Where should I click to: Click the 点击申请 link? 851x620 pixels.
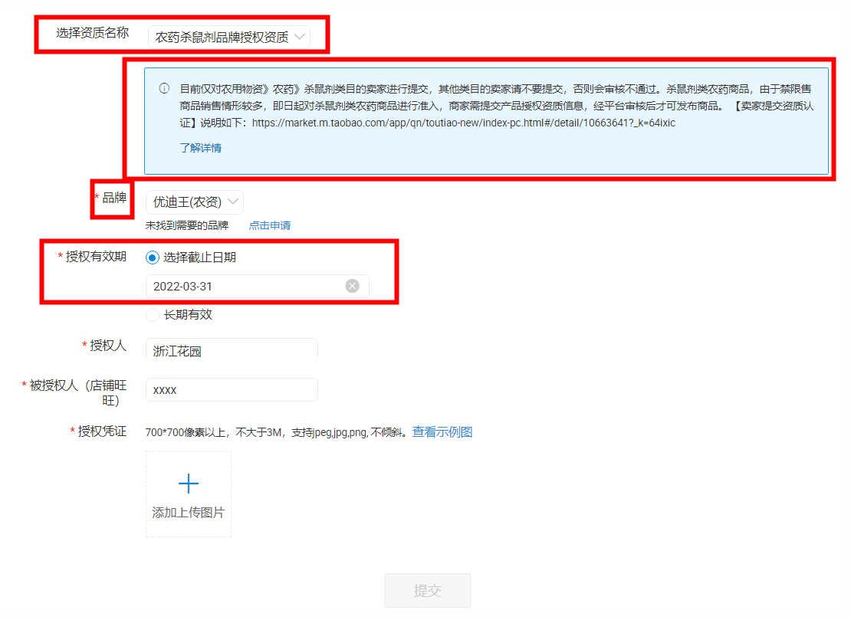[x=270, y=225]
